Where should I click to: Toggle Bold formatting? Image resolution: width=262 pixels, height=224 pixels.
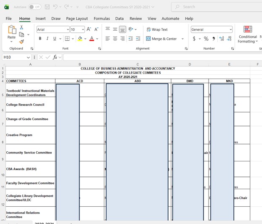click(x=40, y=39)
